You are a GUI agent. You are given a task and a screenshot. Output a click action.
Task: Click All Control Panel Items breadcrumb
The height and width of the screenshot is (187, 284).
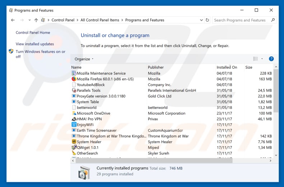click(x=100, y=20)
